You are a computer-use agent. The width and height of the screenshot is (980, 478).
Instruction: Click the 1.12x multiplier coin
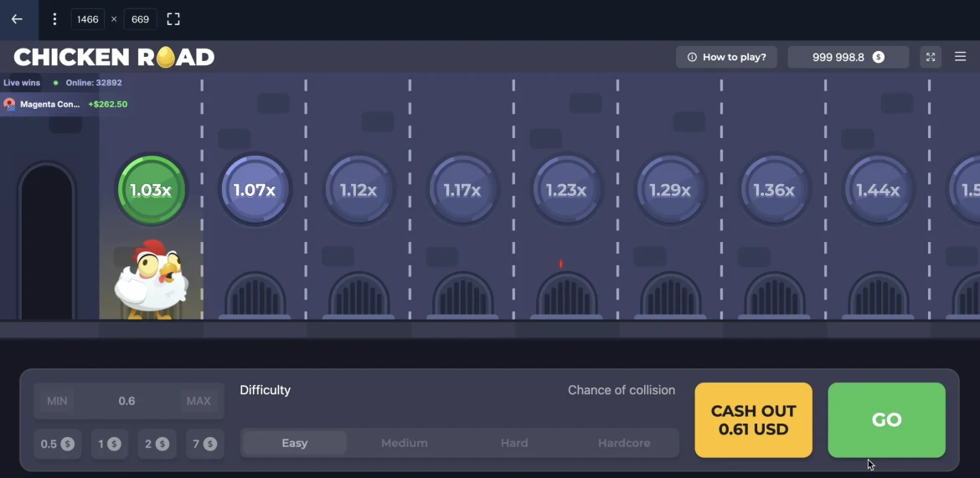coord(358,190)
